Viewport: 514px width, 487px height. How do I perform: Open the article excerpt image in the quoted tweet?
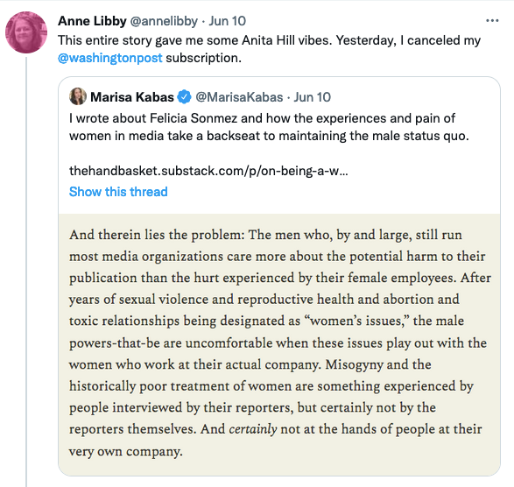(x=279, y=344)
